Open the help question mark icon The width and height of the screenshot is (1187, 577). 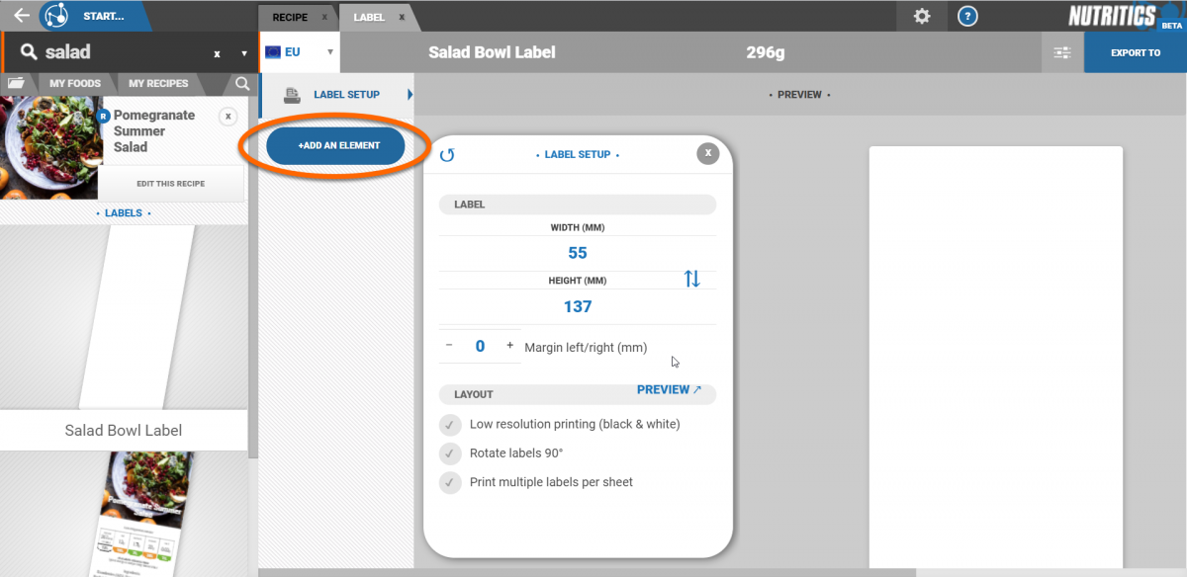tap(968, 16)
